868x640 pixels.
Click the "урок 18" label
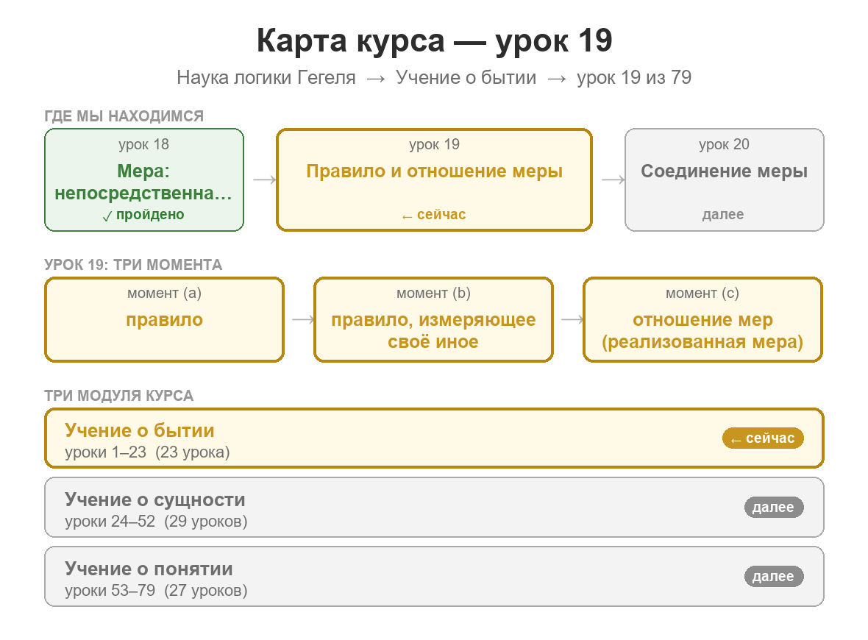tap(144, 144)
